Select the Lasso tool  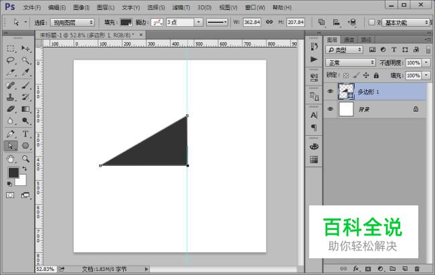(11, 60)
